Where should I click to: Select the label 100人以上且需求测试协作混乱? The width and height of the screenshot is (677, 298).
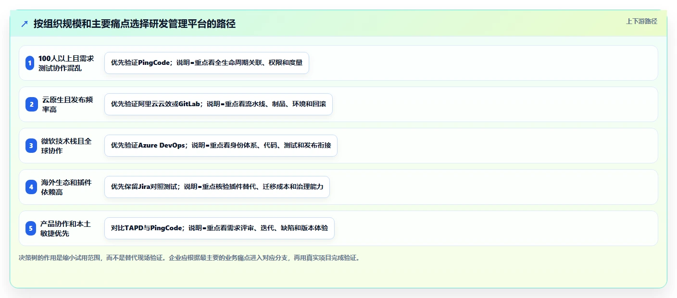(x=66, y=63)
